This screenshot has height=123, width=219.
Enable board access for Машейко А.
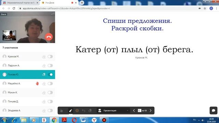click(50, 83)
